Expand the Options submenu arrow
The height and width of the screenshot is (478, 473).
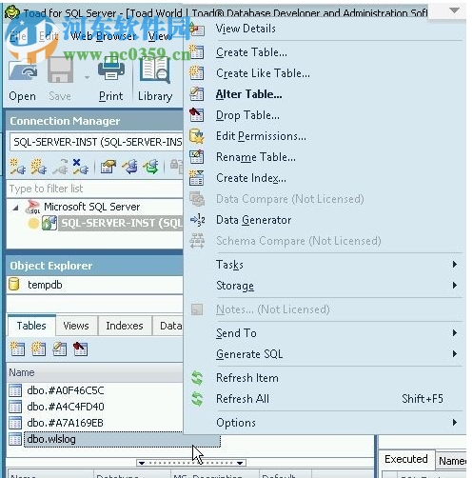coord(455,422)
